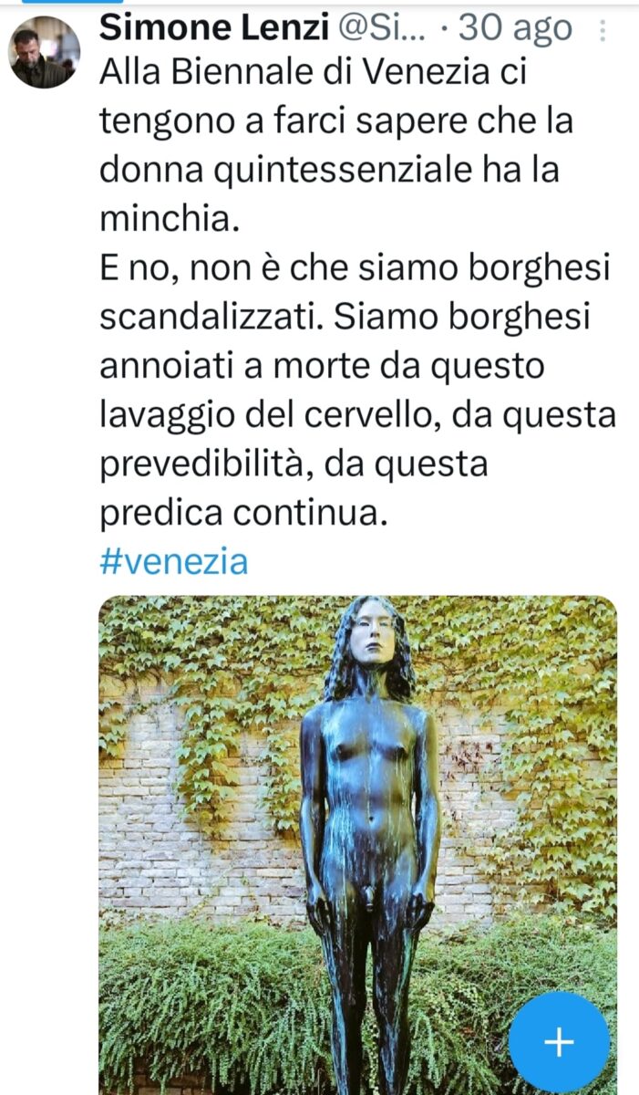Open the #venezia hashtag

[173, 560]
